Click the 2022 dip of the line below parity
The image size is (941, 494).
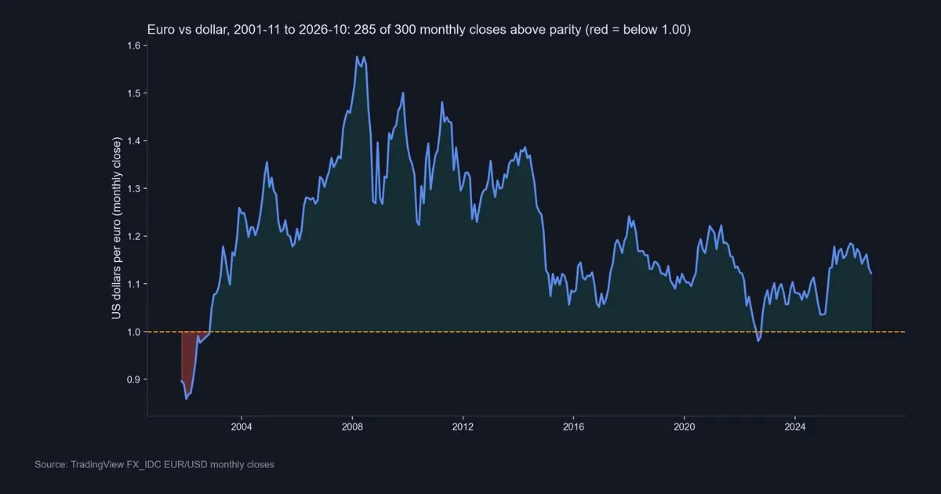pyautogui.click(x=758, y=340)
